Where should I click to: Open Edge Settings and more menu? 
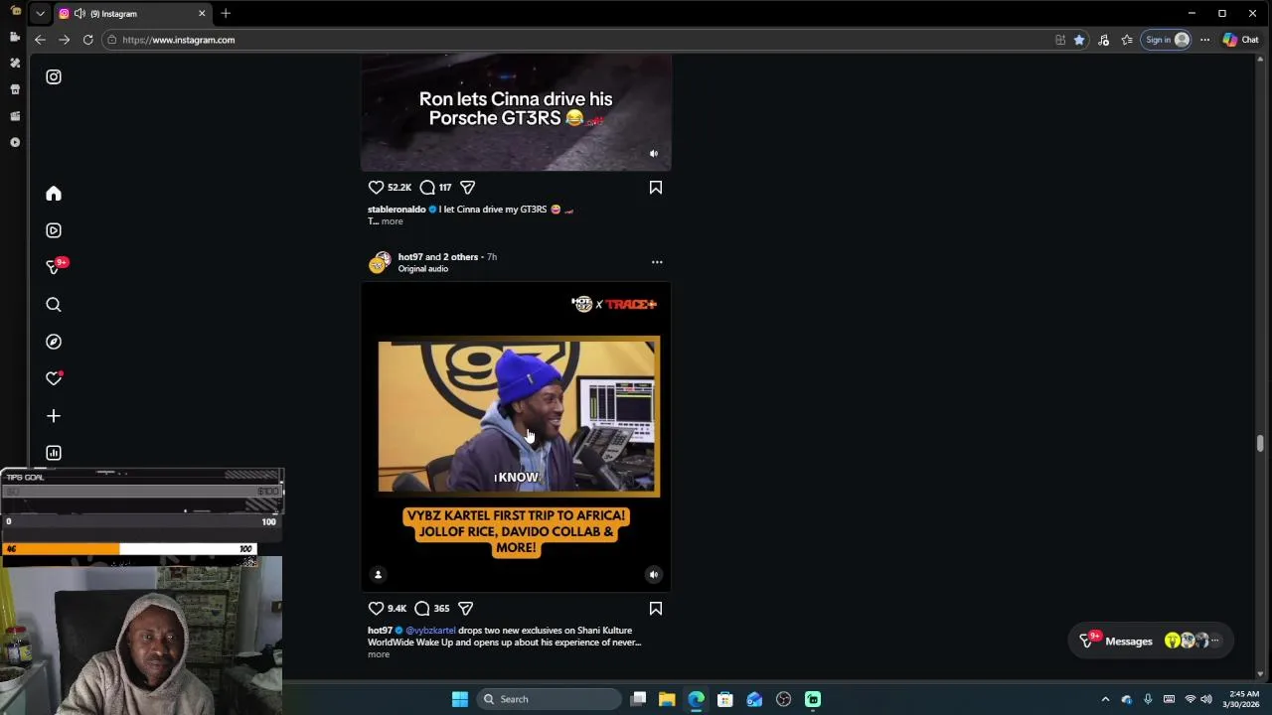(x=1204, y=40)
